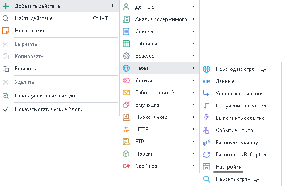Click the refresh icon for Распознать ReCaptcha
282x187 pixels.
pos(206,155)
